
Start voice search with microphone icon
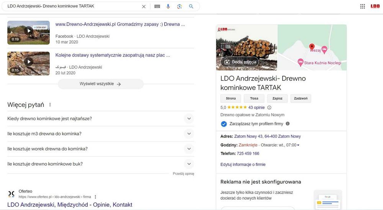168,7
